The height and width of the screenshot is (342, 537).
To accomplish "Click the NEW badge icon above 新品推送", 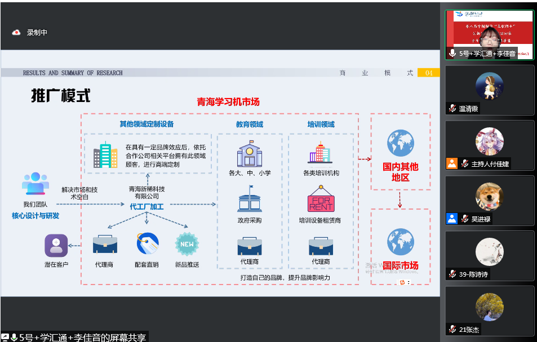I will point(187,244).
